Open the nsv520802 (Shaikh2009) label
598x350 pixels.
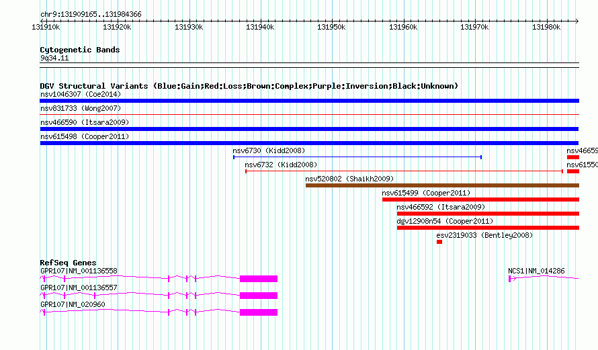[x=349, y=179]
